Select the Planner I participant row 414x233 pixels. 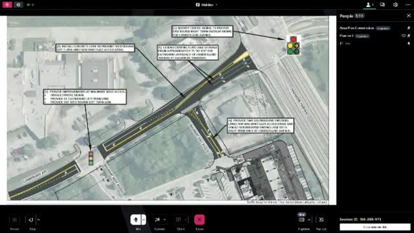[x=375, y=36]
